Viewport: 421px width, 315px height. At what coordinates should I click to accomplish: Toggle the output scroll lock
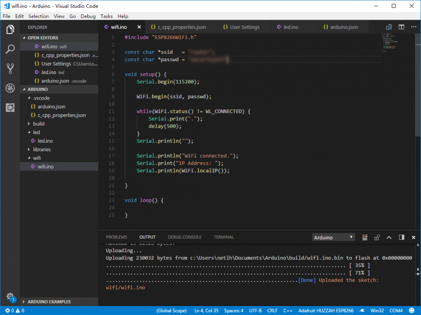[377, 237]
